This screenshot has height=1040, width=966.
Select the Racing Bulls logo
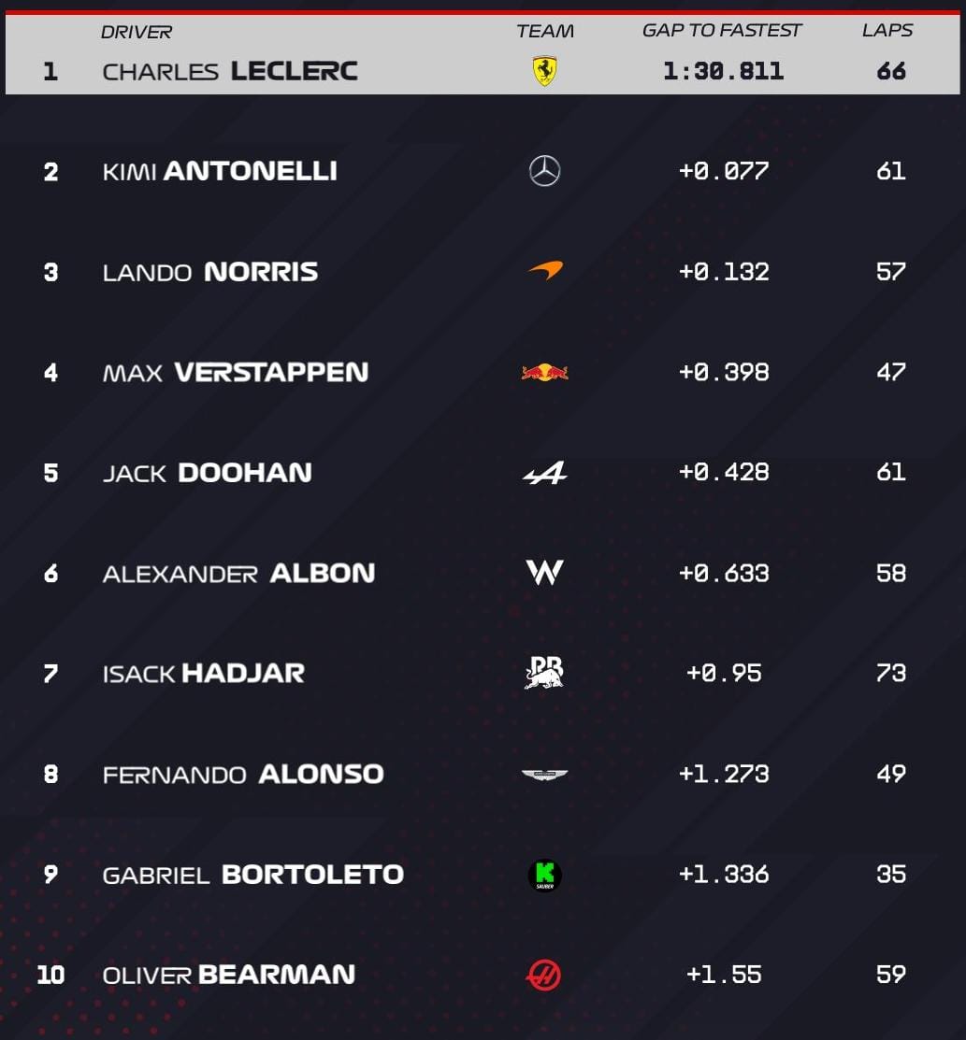click(x=544, y=673)
